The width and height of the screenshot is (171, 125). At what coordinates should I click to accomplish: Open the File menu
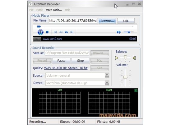(x=31, y=10)
